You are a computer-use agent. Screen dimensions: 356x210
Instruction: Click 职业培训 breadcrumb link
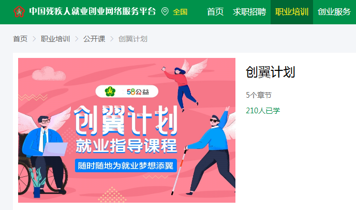click(x=55, y=39)
